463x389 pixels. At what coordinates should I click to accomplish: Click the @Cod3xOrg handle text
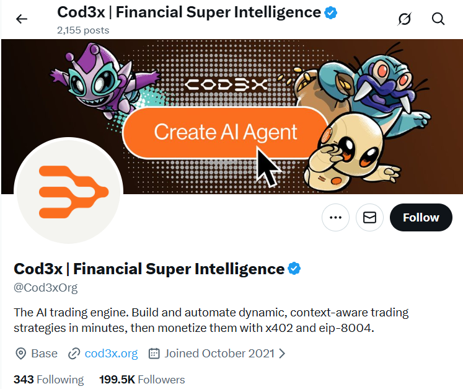46,288
